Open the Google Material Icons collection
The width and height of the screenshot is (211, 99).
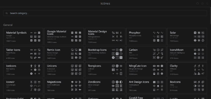pyautogui.click(x=64, y=37)
